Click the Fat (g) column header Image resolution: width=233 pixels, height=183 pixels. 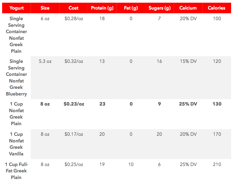pos(131,8)
